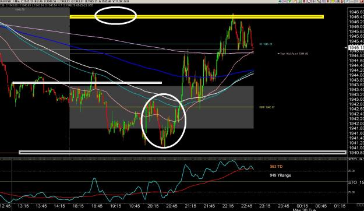Image resolution: width=364 pixels, height=211 pixels.
Task: Click the 18:15 time axis label
Action: (78, 206)
